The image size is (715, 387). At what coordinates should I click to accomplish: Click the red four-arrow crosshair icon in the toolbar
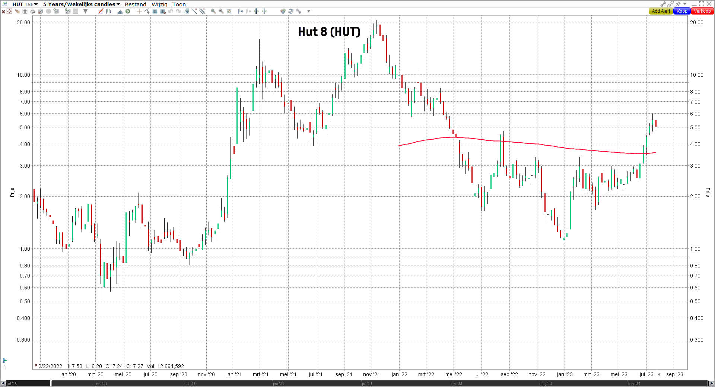[x=9, y=11]
